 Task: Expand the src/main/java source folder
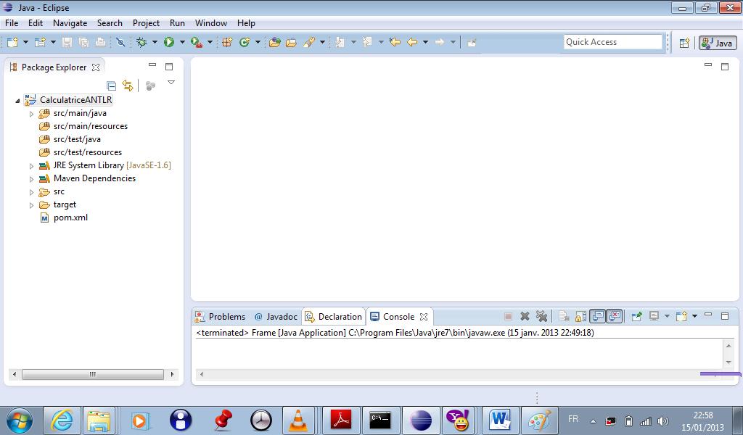coord(32,114)
